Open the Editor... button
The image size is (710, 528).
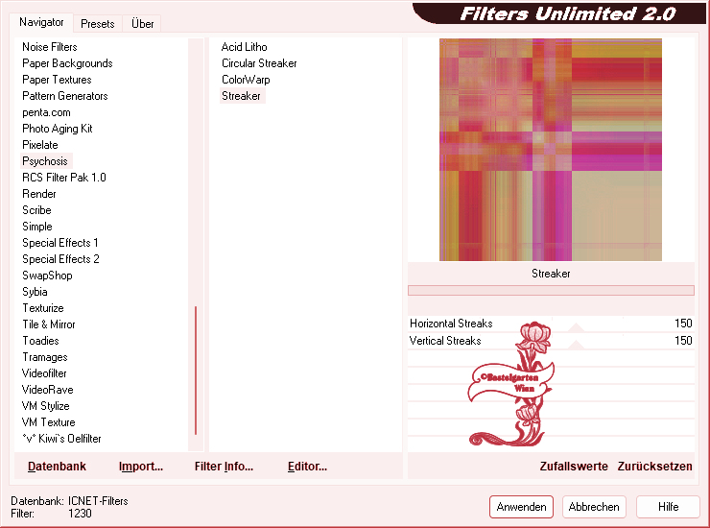(307, 467)
